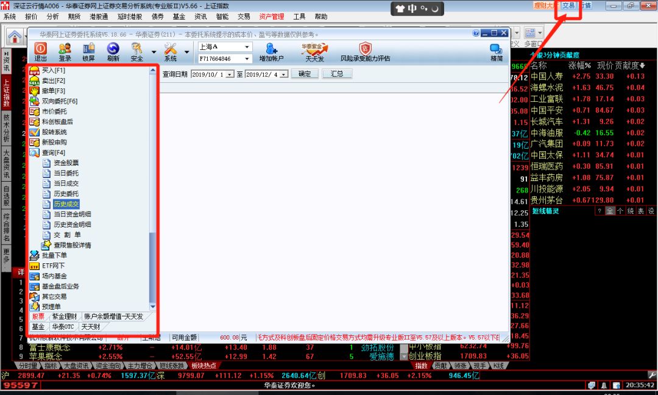Screen dimensions: 658x395
Task: Click the 确定 confirm button
Action: tap(305, 74)
